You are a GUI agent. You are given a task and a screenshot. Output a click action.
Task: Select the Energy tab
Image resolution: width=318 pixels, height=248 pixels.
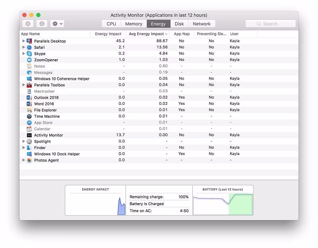(x=158, y=24)
